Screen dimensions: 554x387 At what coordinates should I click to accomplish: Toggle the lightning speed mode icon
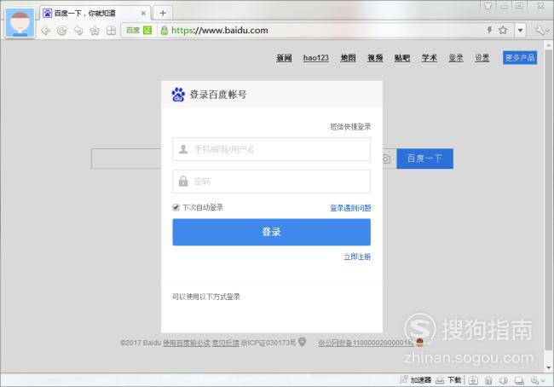(x=489, y=30)
